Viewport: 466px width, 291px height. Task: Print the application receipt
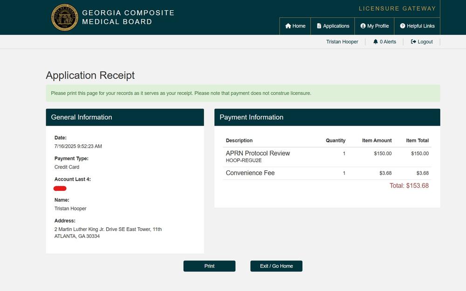(209, 266)
